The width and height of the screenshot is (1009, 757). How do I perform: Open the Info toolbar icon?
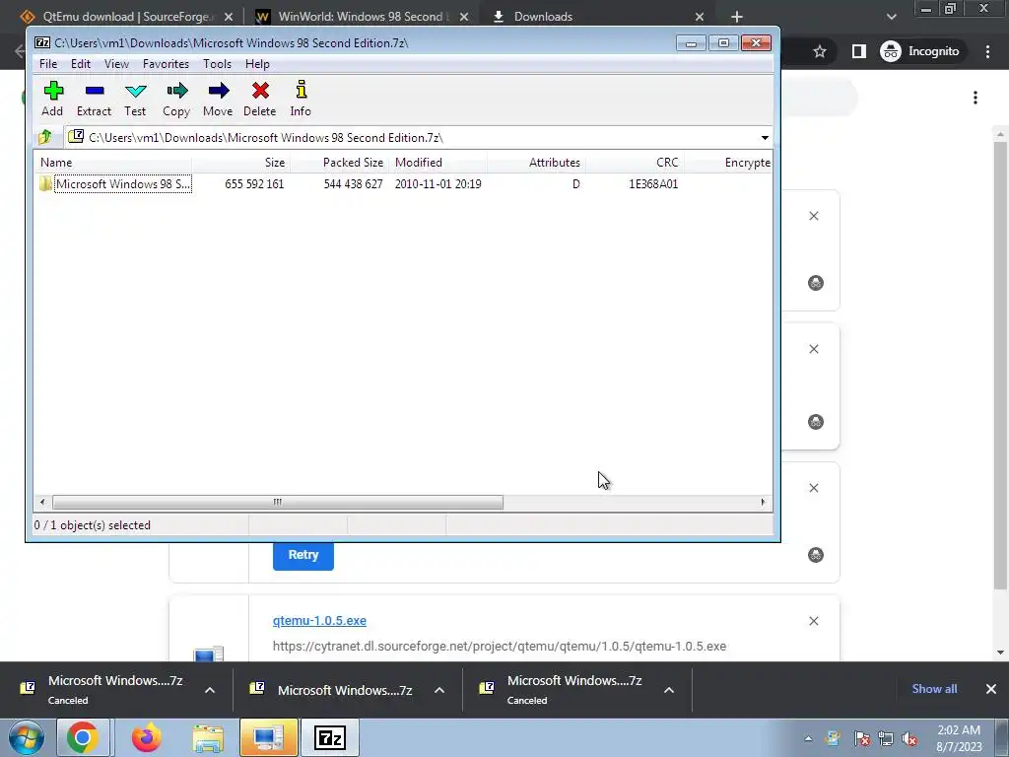(x=301, y=99)
